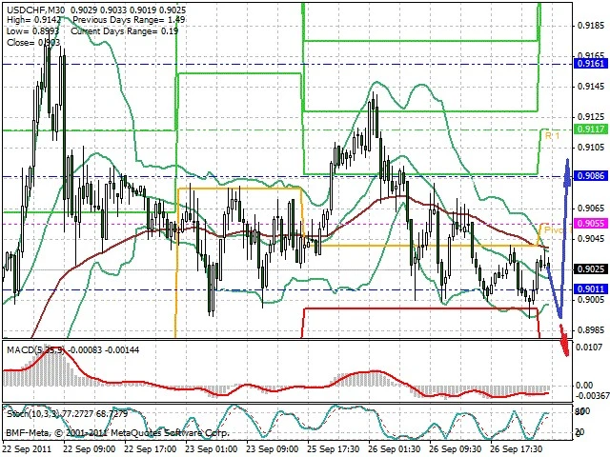
Task: Select the red downward forecast arrow
Action: (x=565, y=341)
